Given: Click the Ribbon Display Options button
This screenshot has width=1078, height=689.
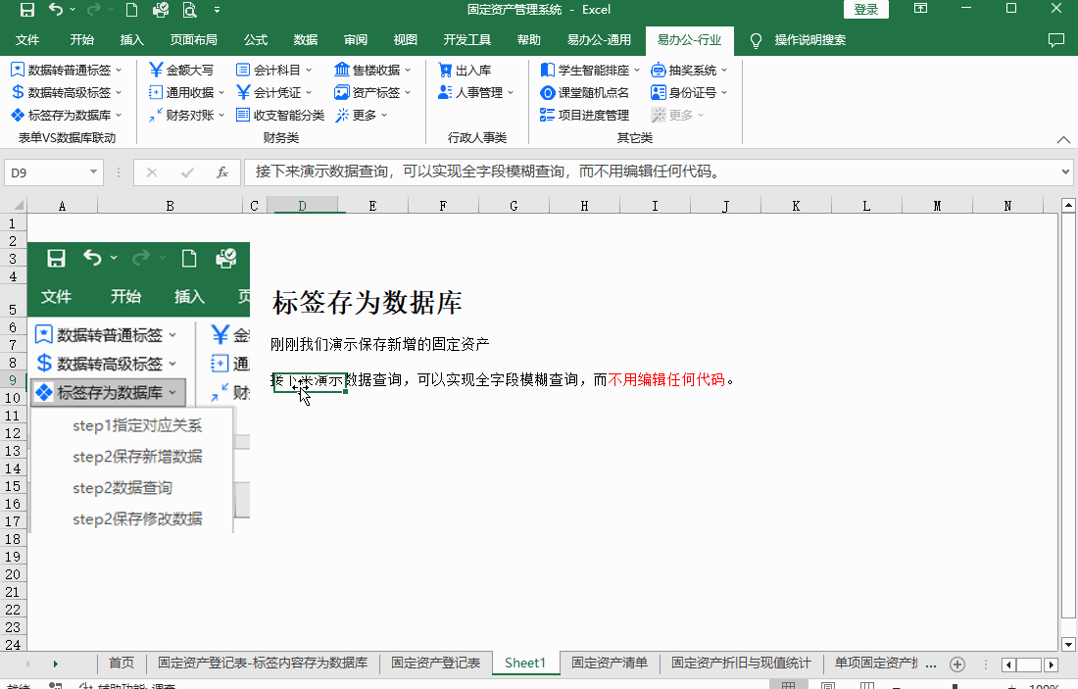Looking at the screenshot, I should 920,9.
